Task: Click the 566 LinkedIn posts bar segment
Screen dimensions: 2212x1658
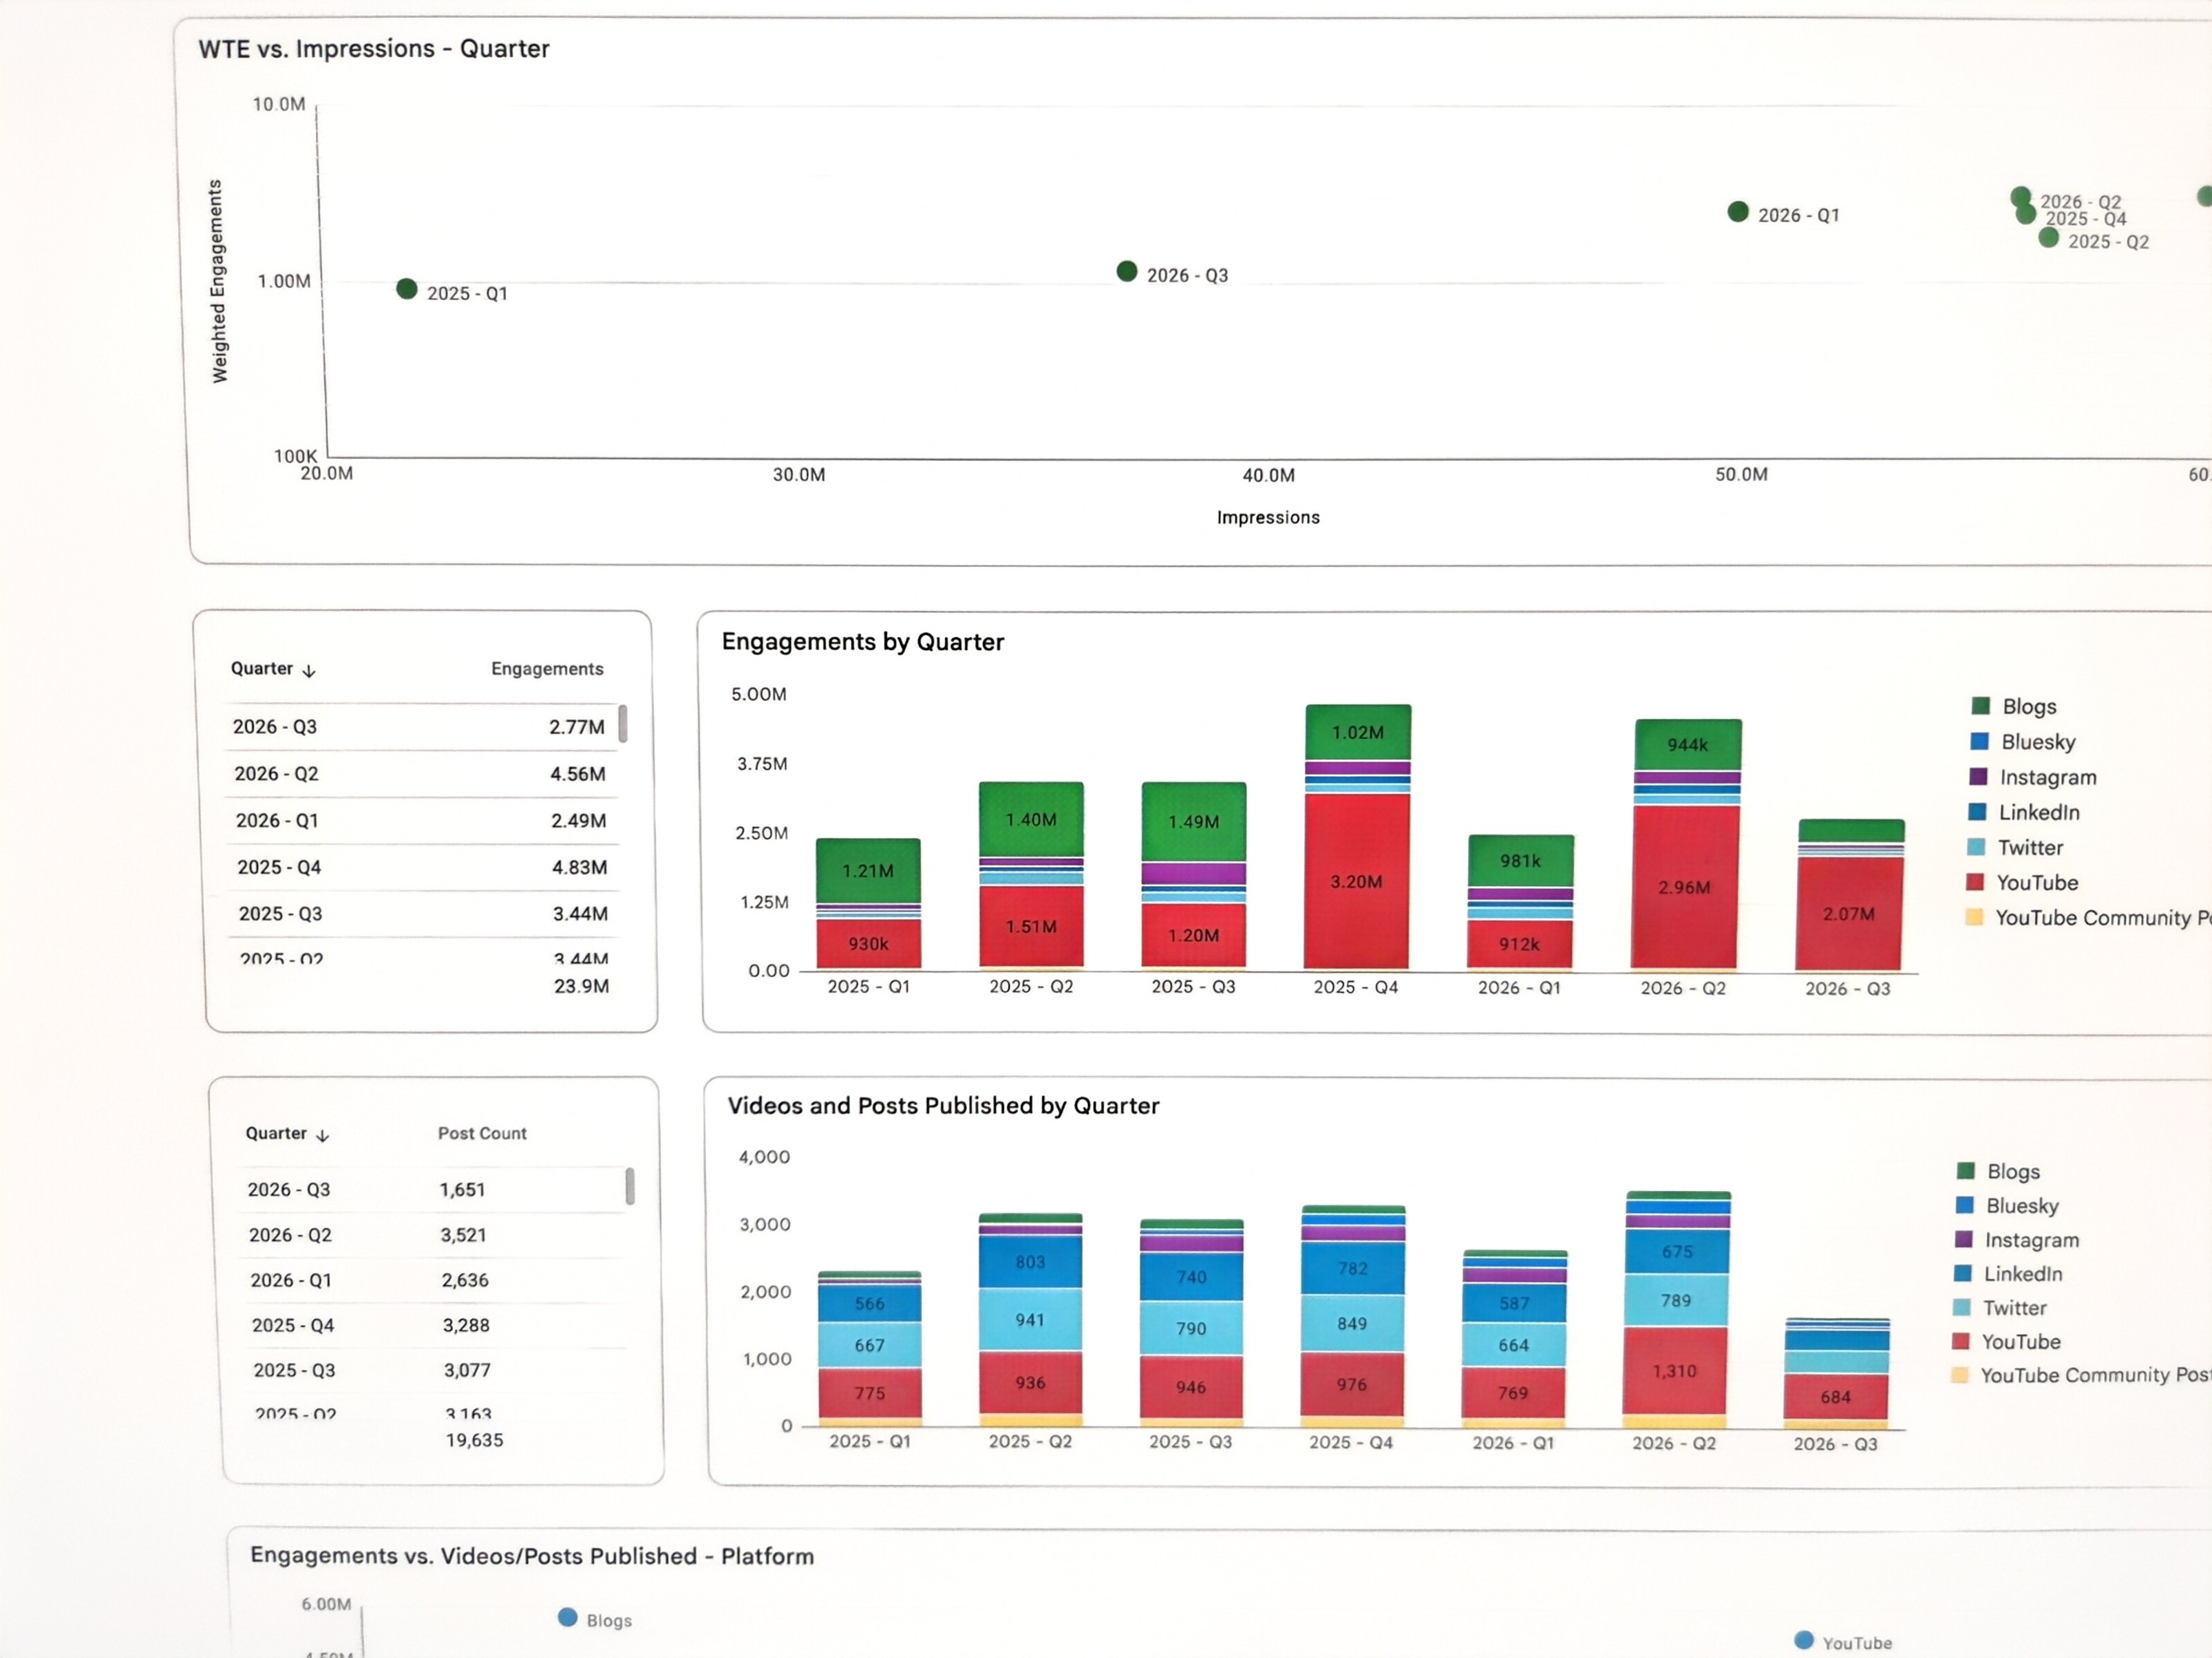Action: 869,1303
